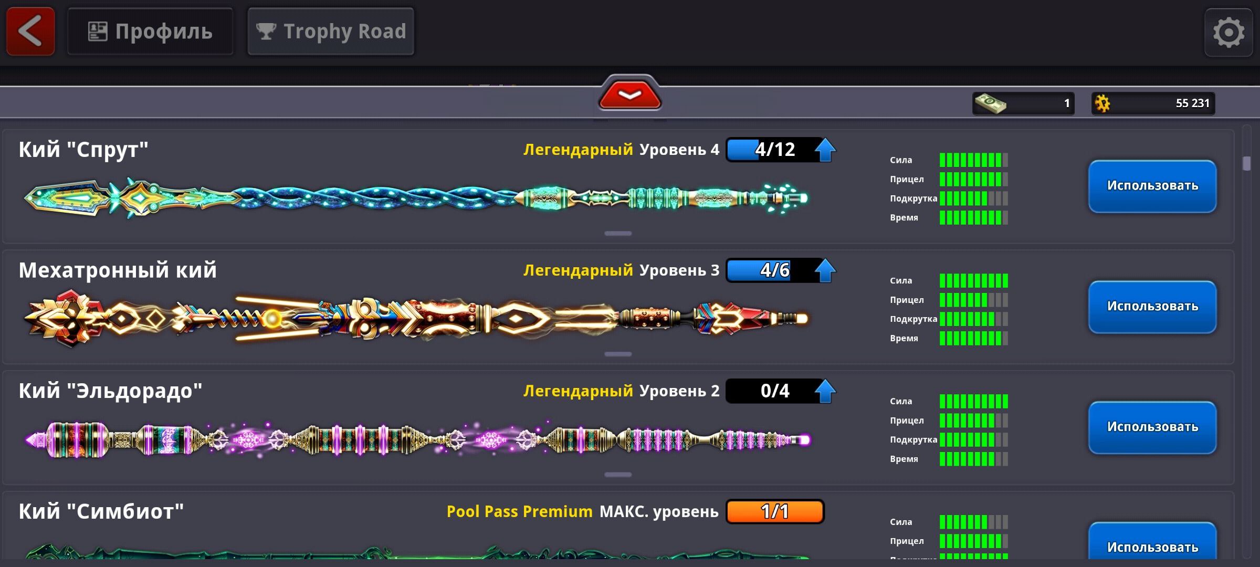This screenshot has width=1260, height=567.
Task: Expand Мехатронный кий card via bottom handle
Action: 618,354
